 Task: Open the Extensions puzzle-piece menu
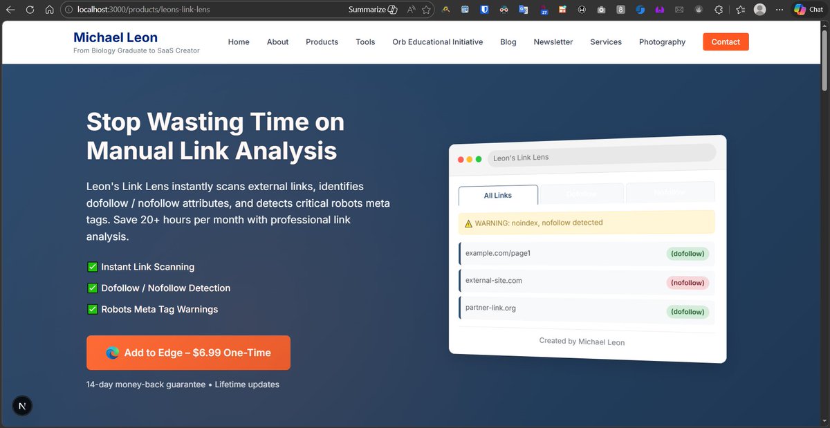(719, 10)
